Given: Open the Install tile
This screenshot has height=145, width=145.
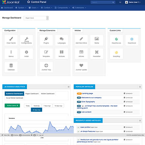Looking at the screenshot, I should (26, 54).
